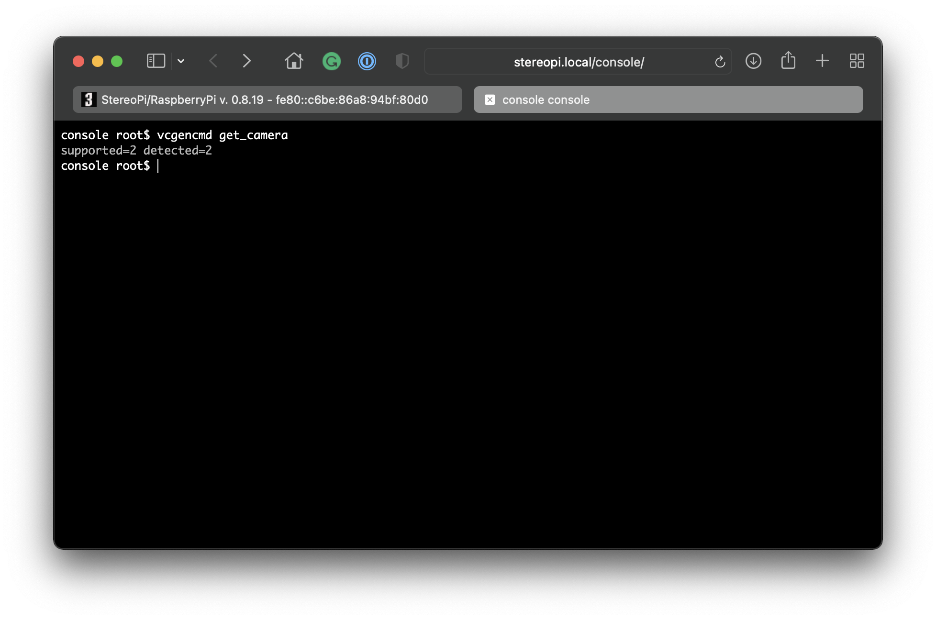The width and height of the screenshot is (936, 620).
Task: Click the vcgencmd get_camera command text
Action: pos(222,135)
